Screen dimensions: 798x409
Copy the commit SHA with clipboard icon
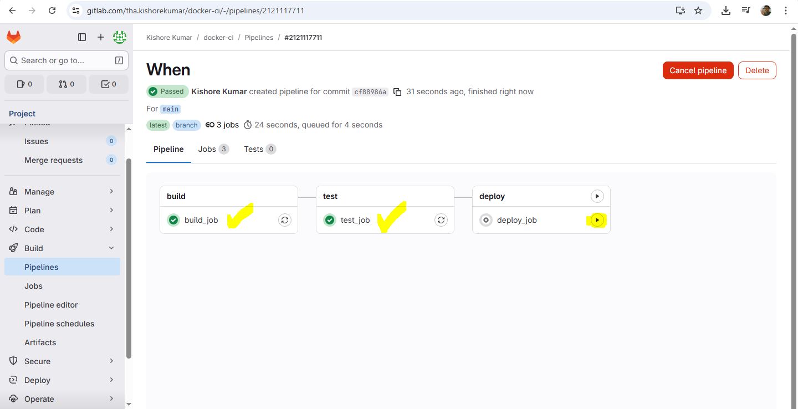pos(397,92)
